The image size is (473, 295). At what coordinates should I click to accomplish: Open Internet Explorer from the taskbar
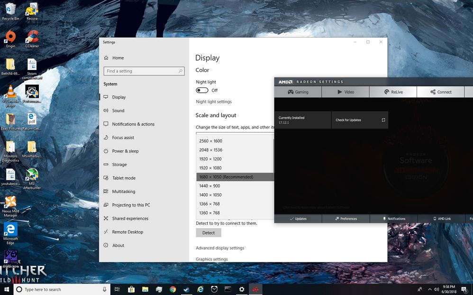(200, 289)
